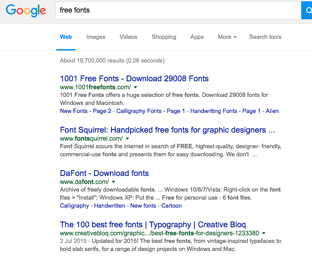Select the Web tab

(x=66, y=37)
